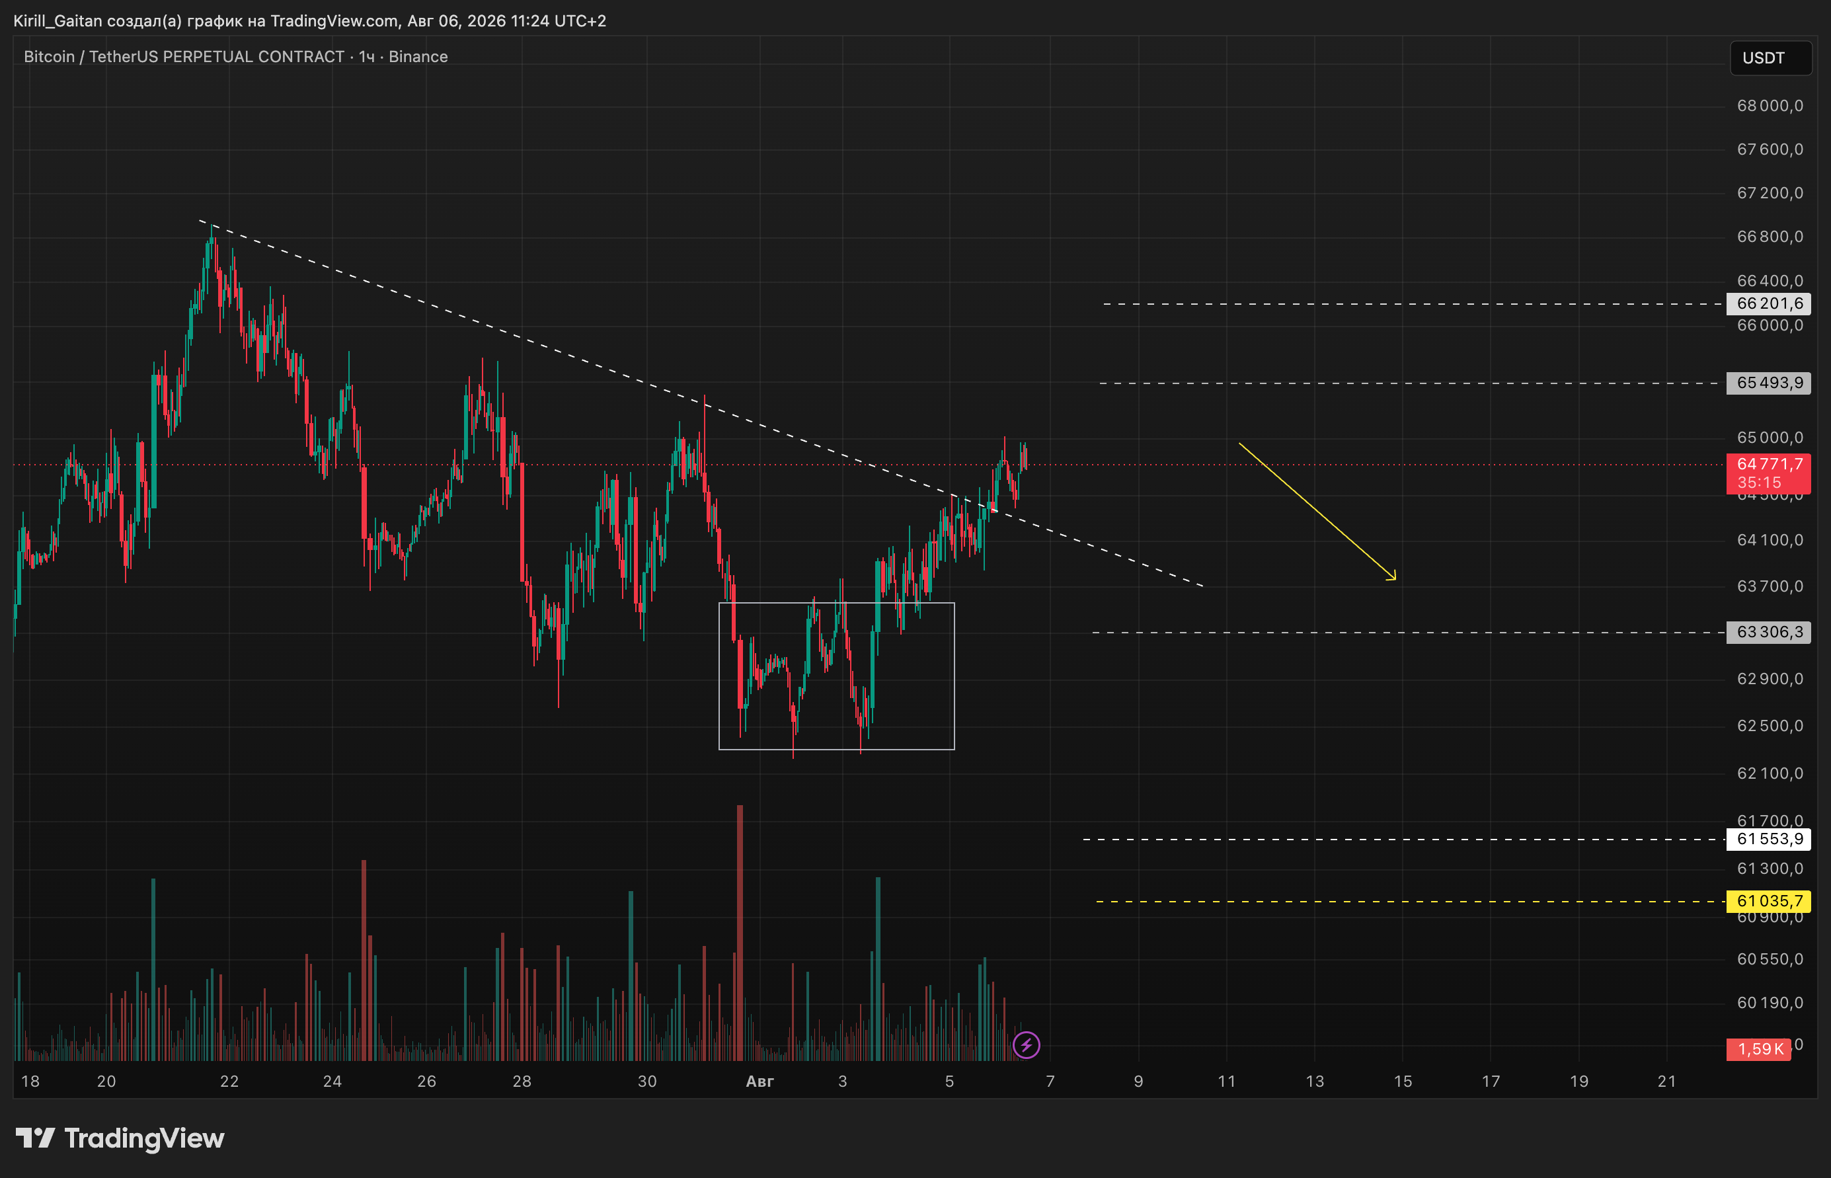Viewport: 1831px width, 1178px height.
Task: Click date 9 on the time axis
Action: tap(1139, 1081)
